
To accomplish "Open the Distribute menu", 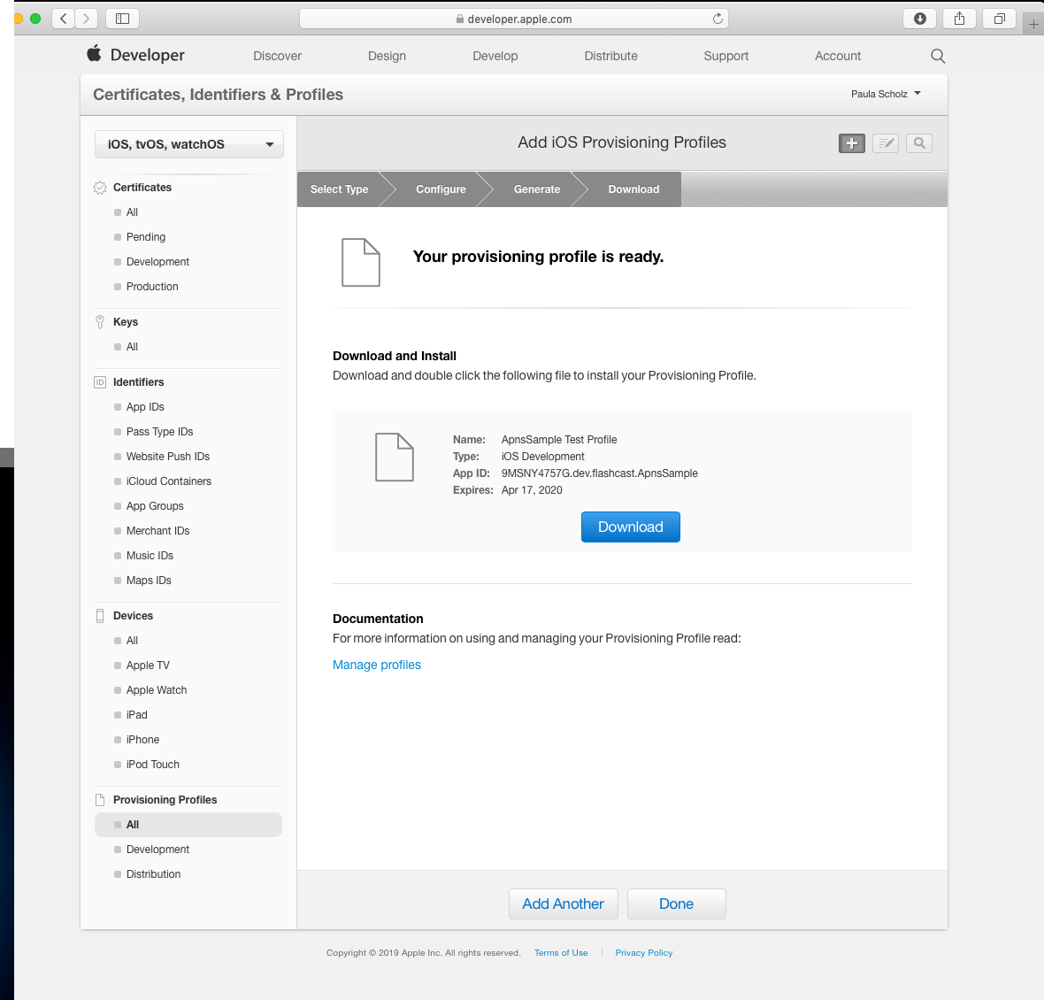I will tap(610, 56).
